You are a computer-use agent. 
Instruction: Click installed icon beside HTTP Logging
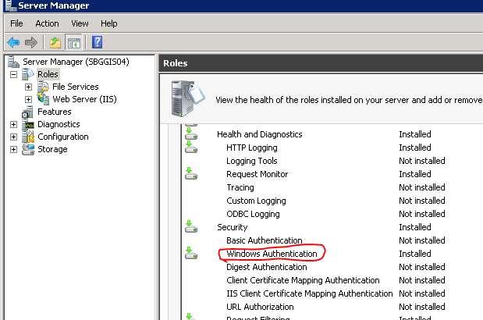pyautogui.click(x=191, y=148)
